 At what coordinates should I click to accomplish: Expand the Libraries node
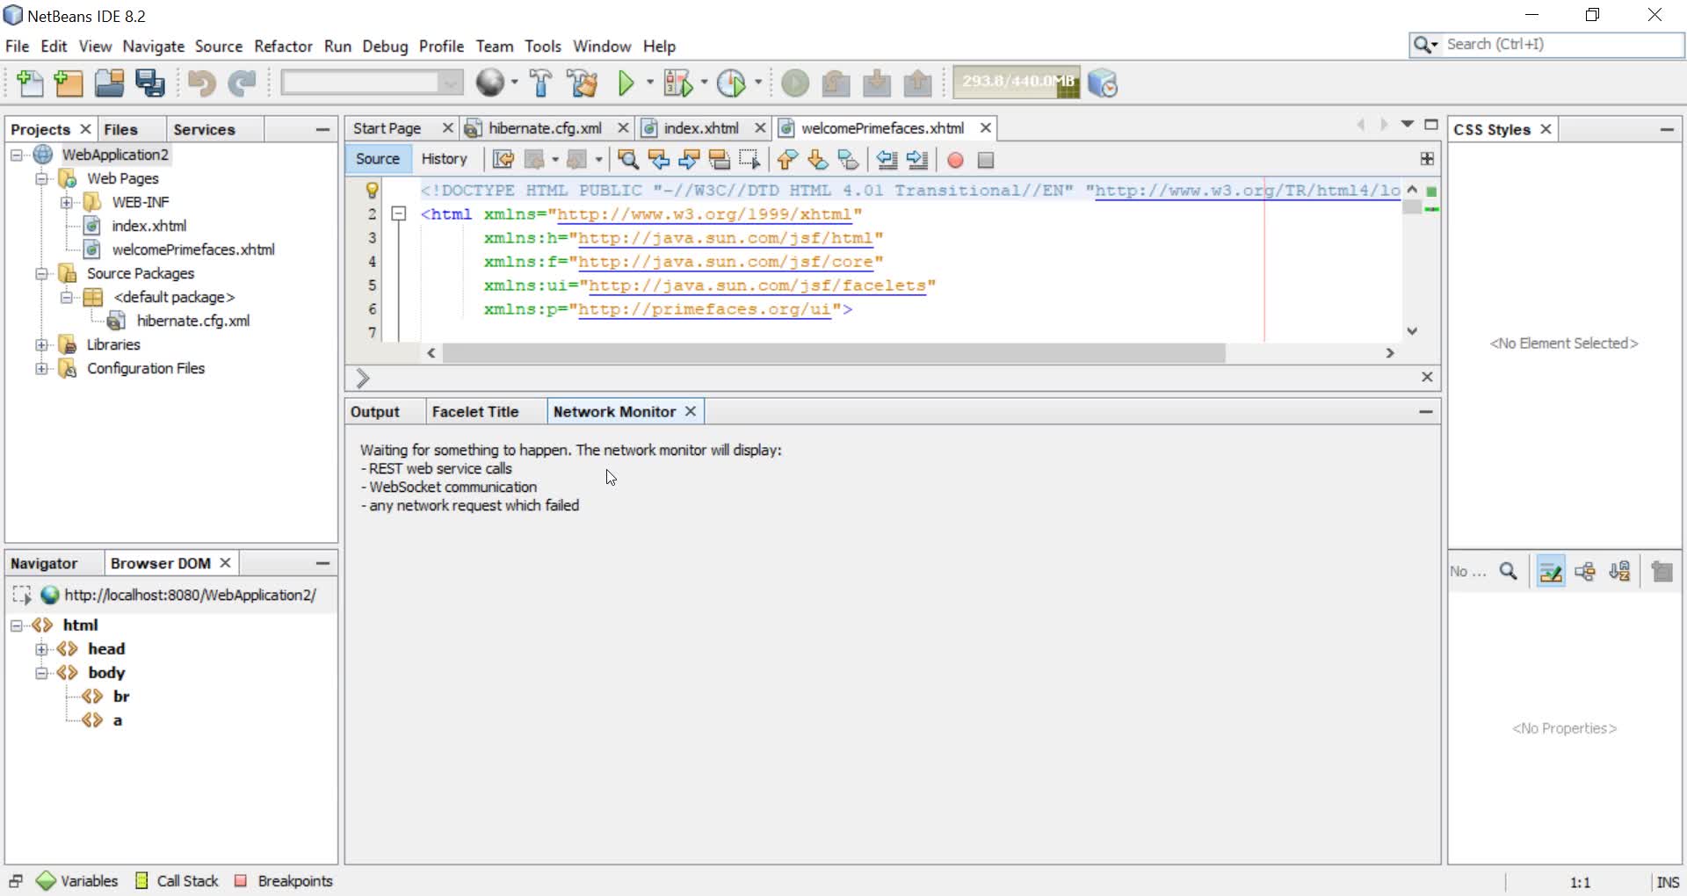tap(42, 344)
